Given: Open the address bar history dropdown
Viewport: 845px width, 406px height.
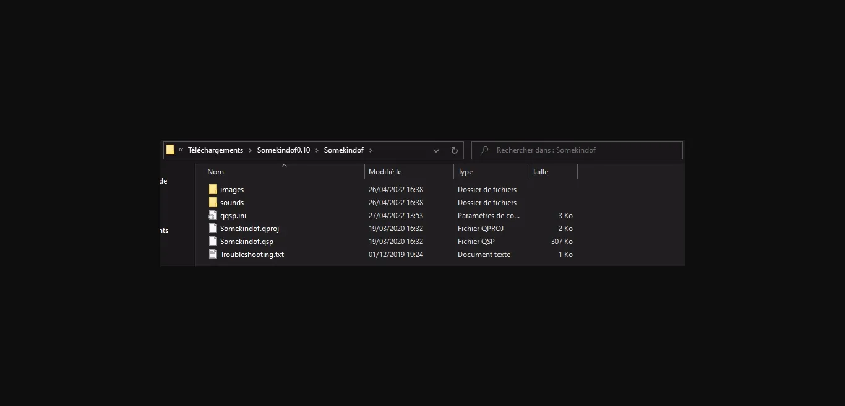Looking at the screenshot, I should point(436,150).
